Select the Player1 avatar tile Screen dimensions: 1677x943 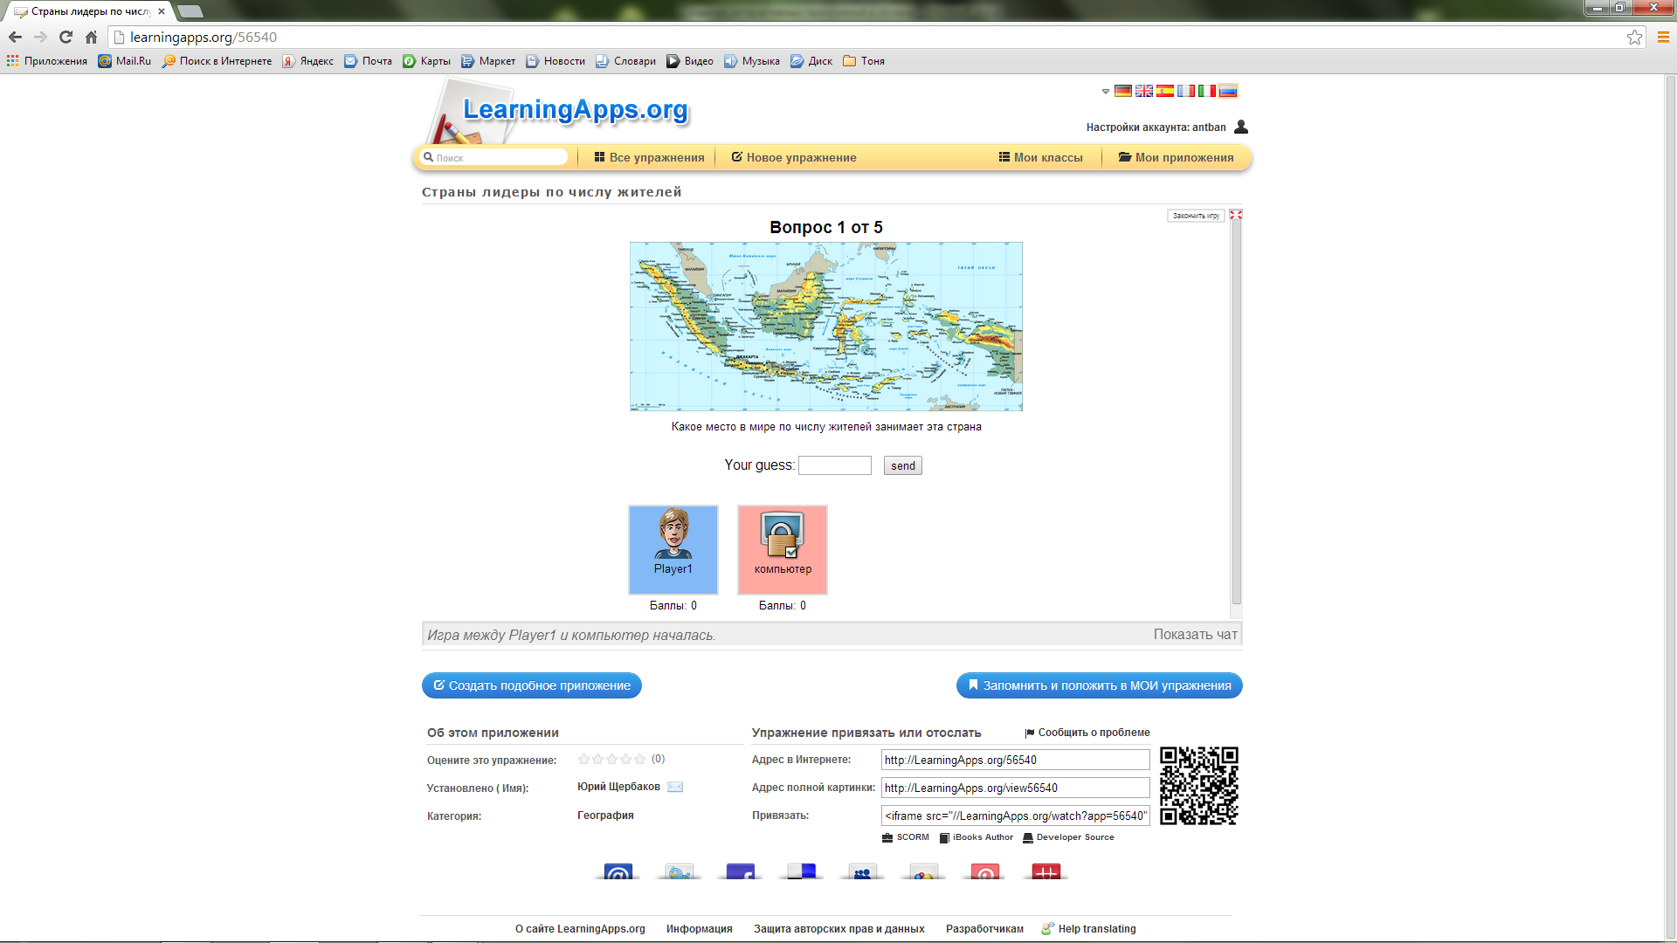(x=673, y=550)
